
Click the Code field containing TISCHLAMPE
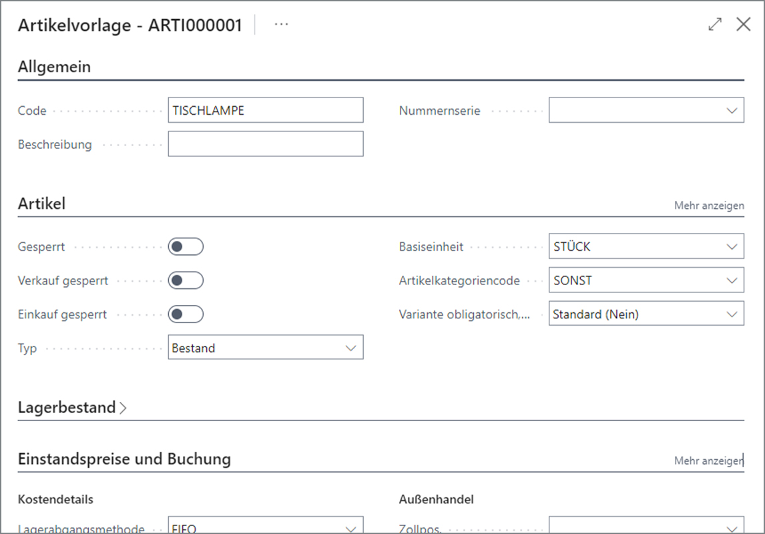[266, 110]
